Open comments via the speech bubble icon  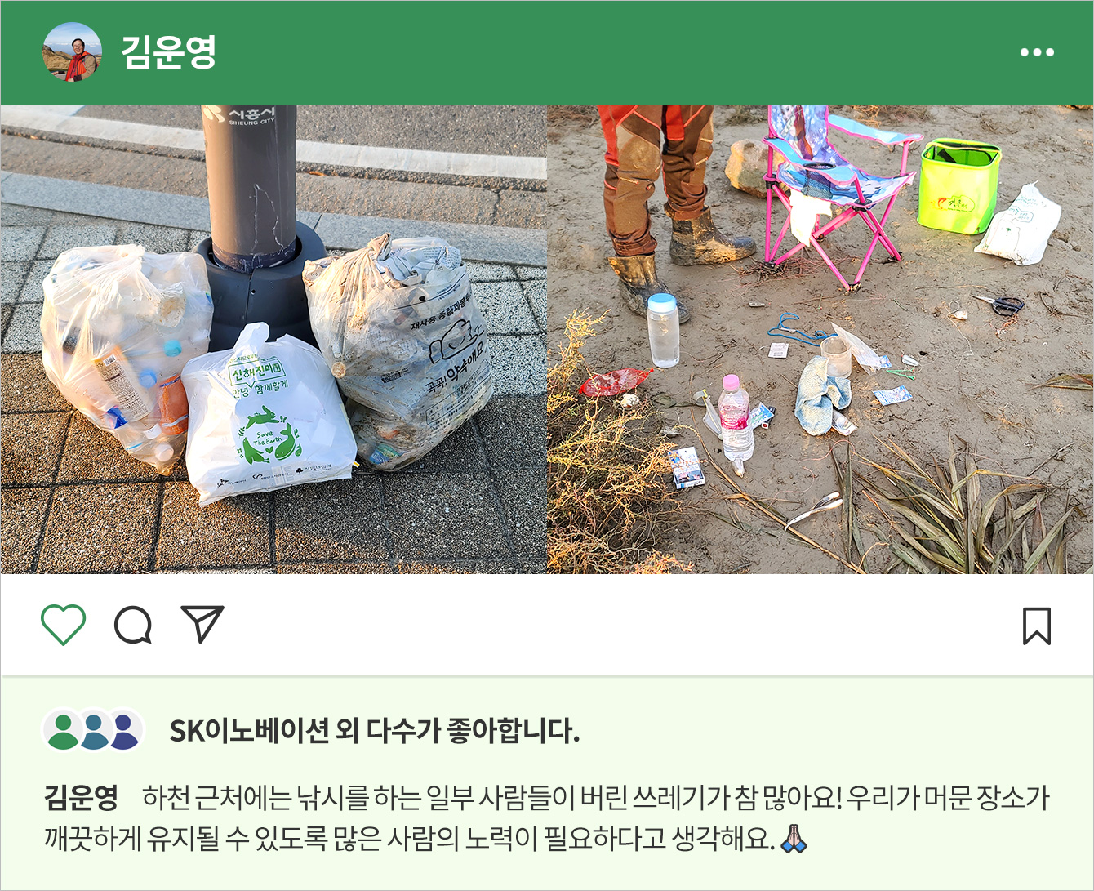133,626
